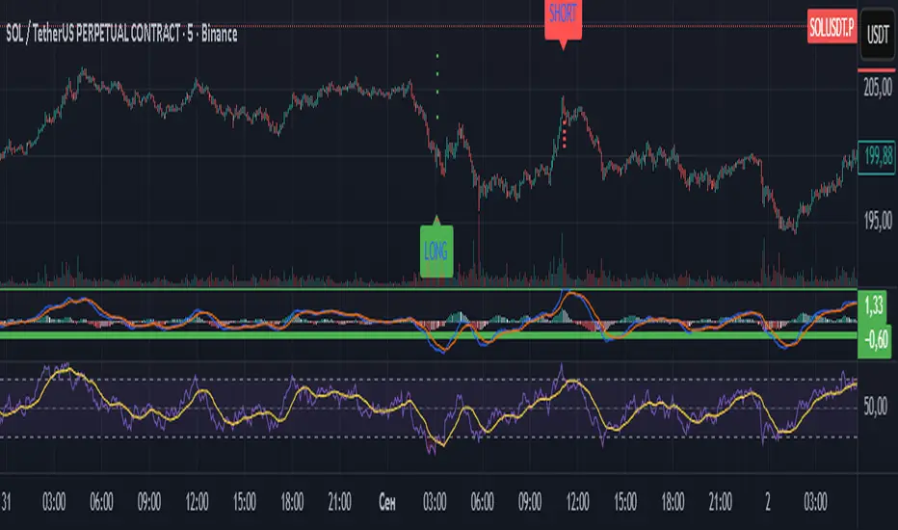The width and height of the screenshot is (898, 530).
Task: Open the USDT currency selector
Action: [878, 34]
